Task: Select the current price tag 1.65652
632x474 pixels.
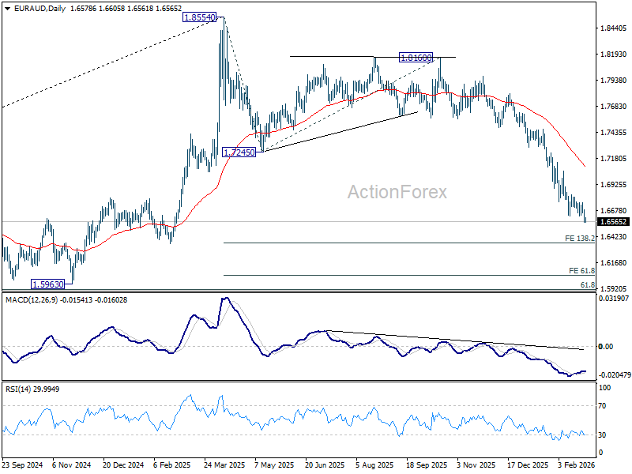Action: pos(614,222)
